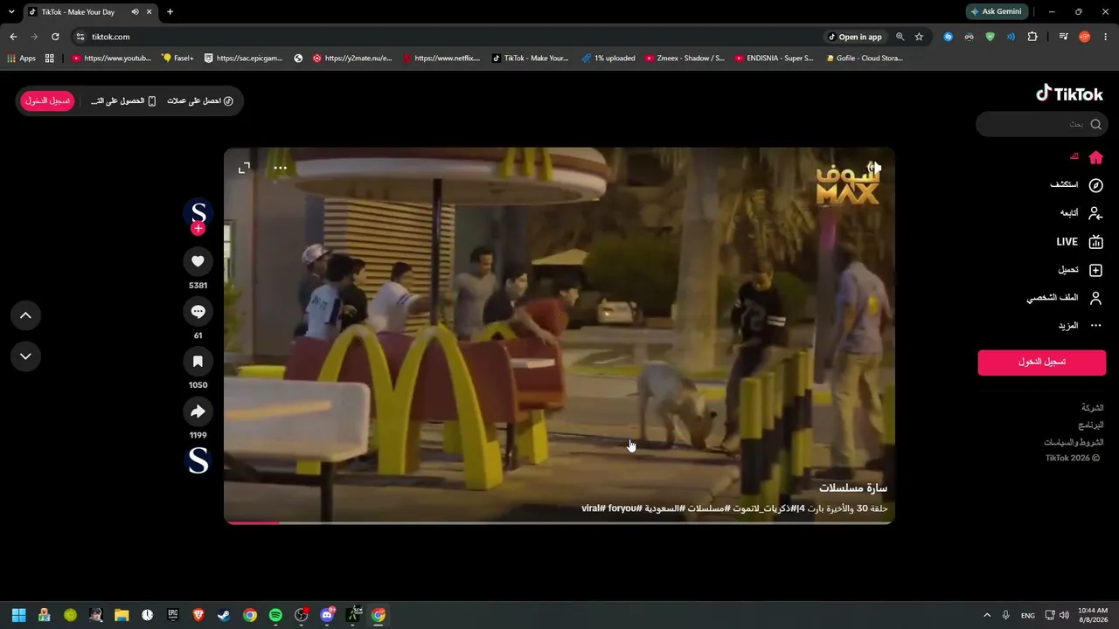Open the 1% uploaded bookmark
This screenshot has height=629, width=1119.
(x=608, y=59)
